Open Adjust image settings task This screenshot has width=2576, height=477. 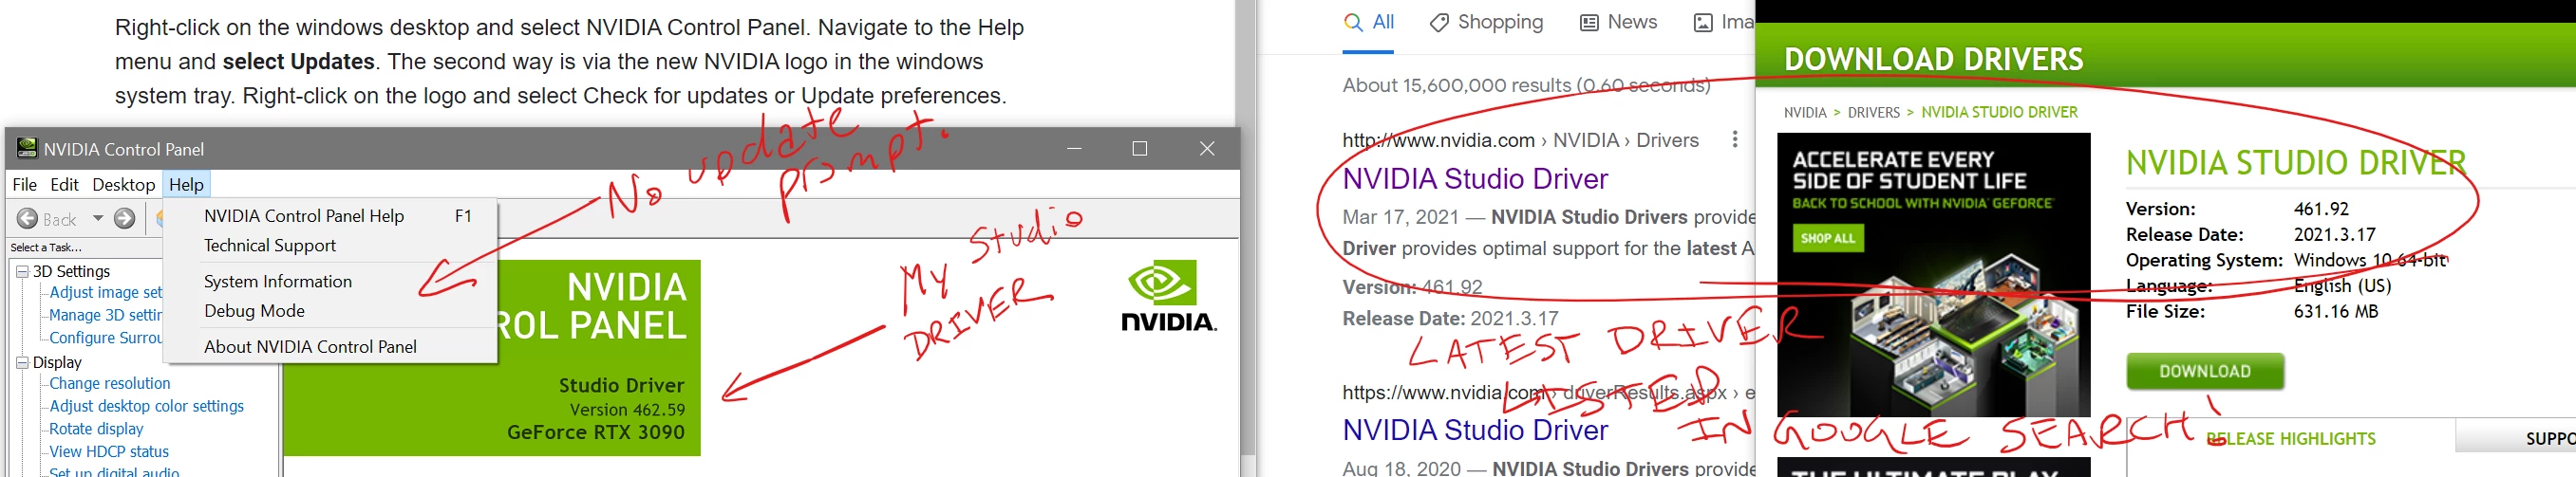coord(106,292)
